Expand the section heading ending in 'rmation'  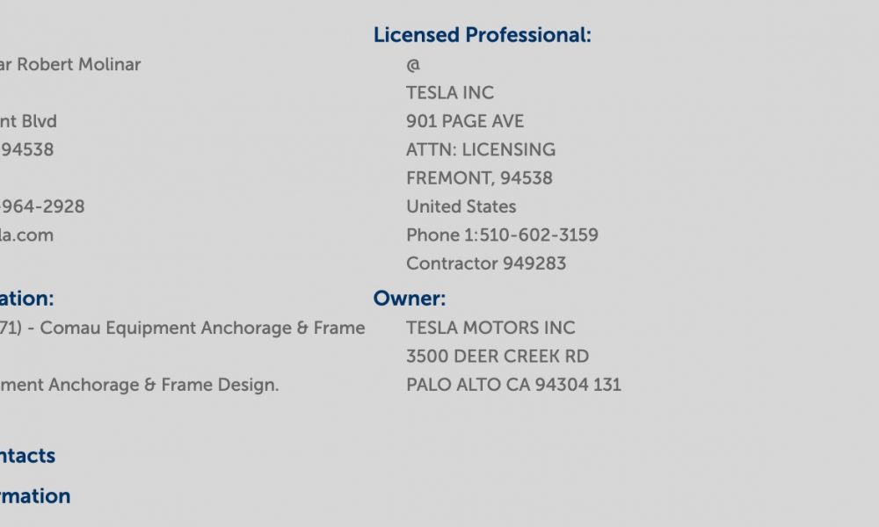pos(35,496)
